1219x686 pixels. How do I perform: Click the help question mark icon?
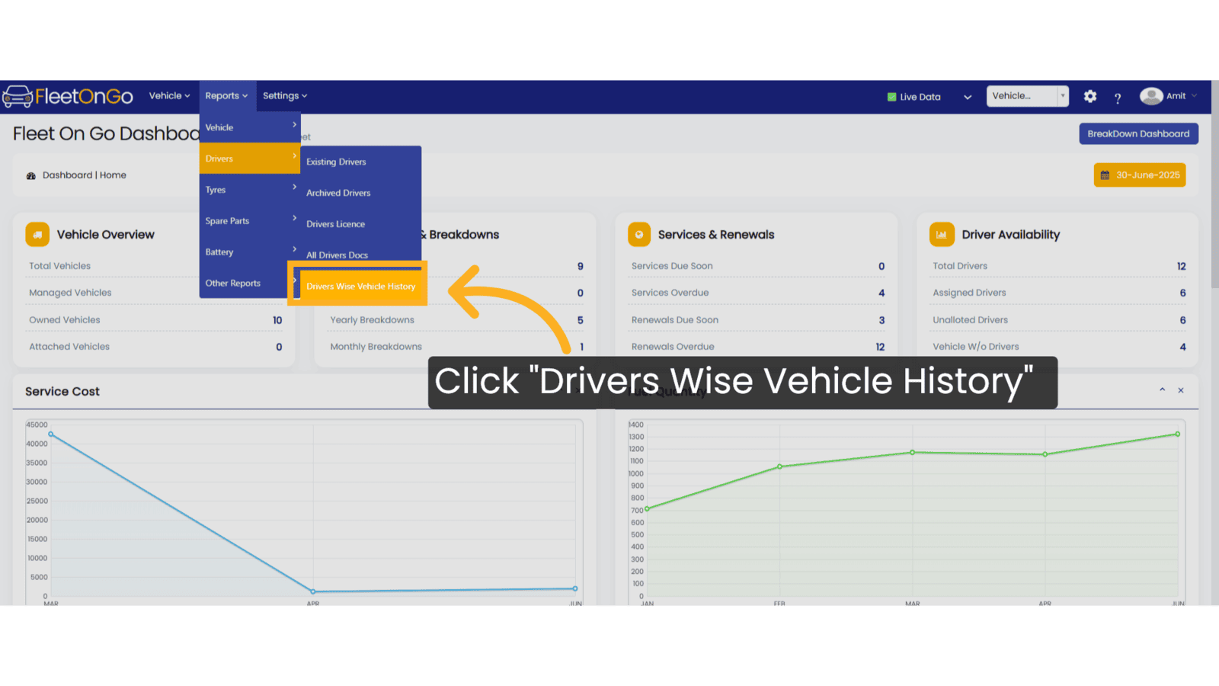[1118, 98]
